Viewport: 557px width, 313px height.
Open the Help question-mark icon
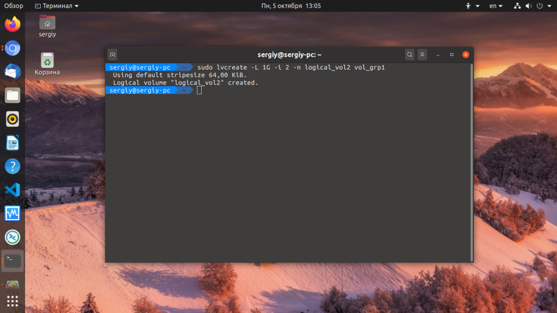click(x=13, y=166)
